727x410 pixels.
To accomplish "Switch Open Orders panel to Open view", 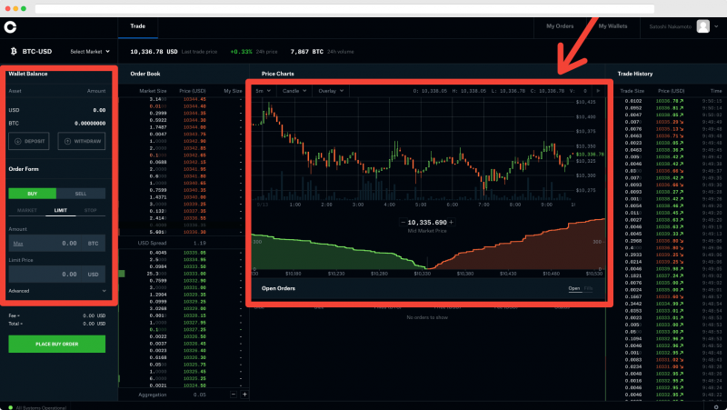I will click(574, 288).
